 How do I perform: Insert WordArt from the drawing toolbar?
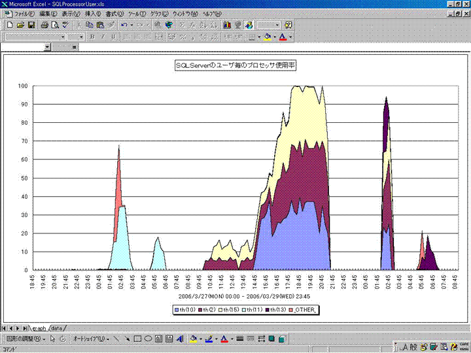point(180,339)
